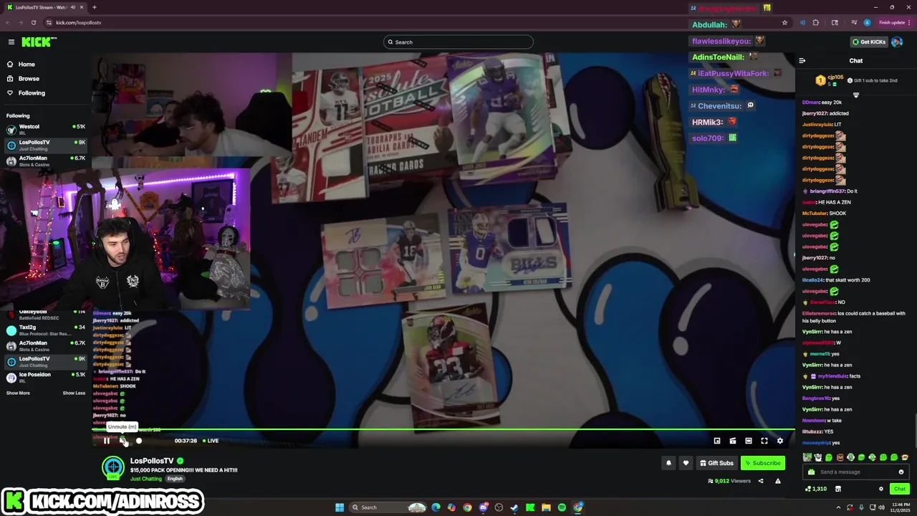The image size is (917, 516).
Task: Insert the first quick emote in chat
Action: 807,457
